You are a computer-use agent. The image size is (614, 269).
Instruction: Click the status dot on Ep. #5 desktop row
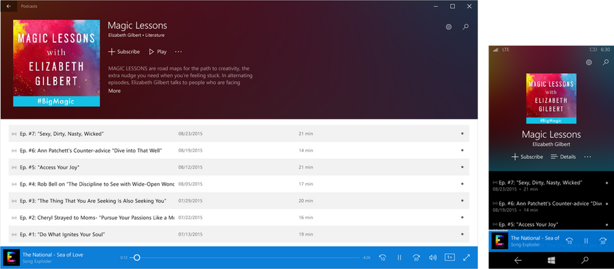pos(462,167)
